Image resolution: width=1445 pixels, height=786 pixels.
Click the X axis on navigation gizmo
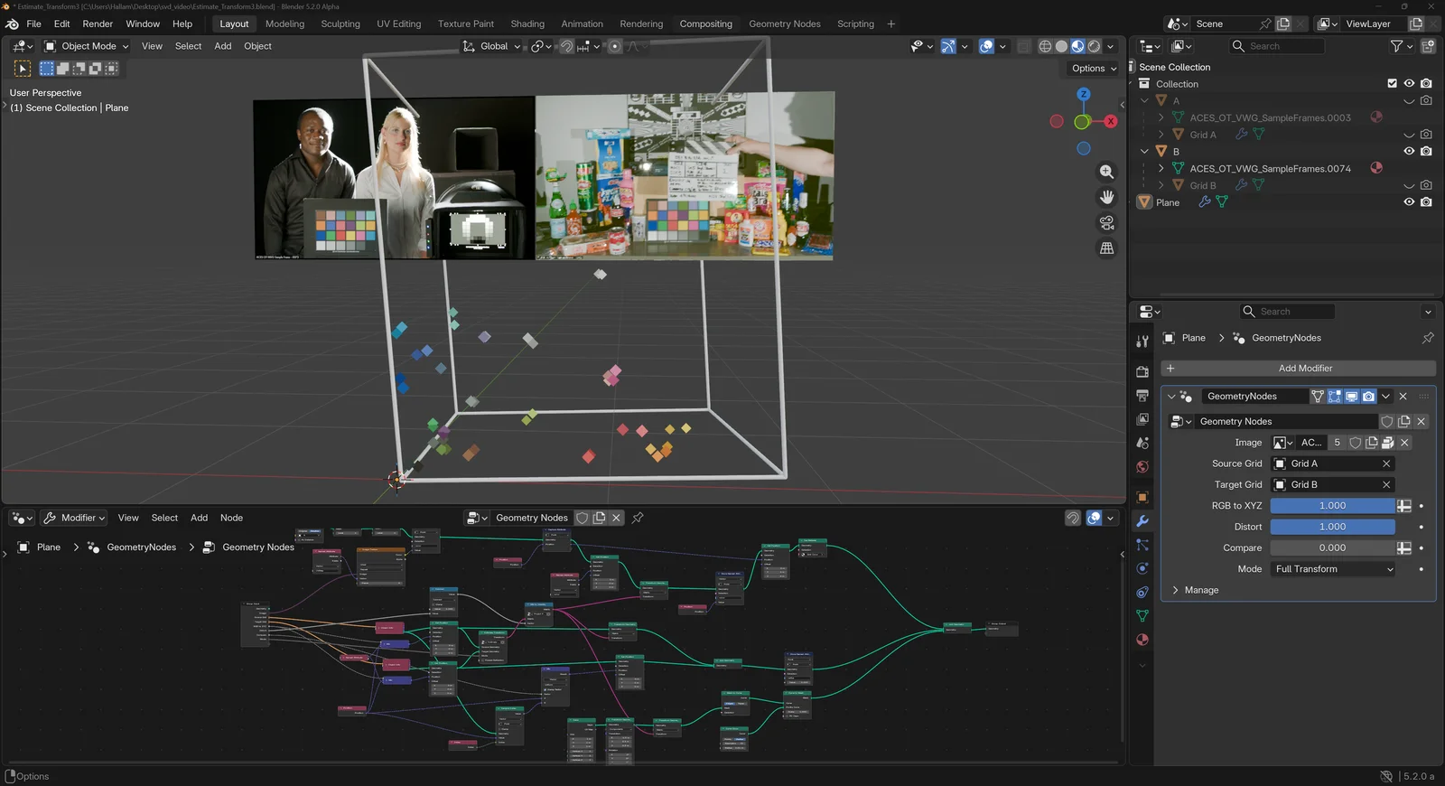click(x=1111, y=121)
